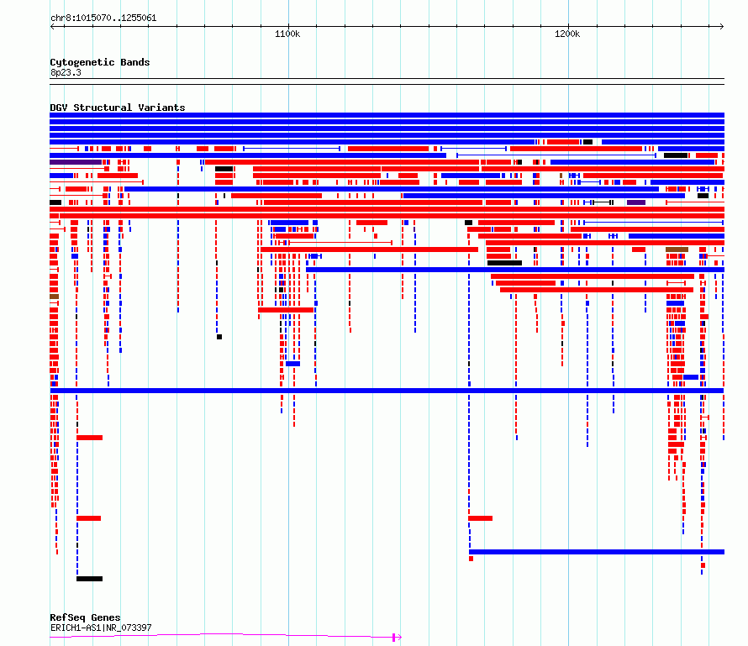This screenshot has height=646, width=748.
Task: Select the Cytogenetic Bands track title
Action: coord(100,62)
